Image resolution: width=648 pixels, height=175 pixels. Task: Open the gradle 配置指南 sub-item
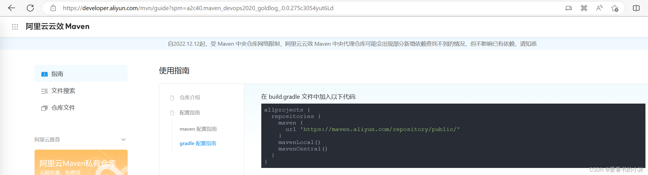pos(198,143)
